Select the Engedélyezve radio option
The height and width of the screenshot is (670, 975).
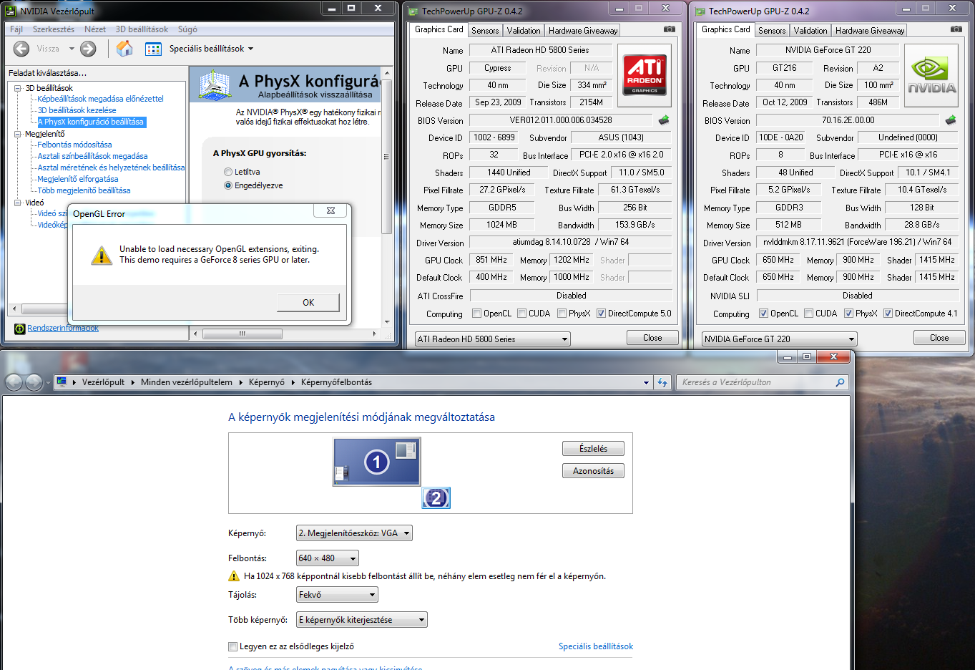tap(228, 185)
